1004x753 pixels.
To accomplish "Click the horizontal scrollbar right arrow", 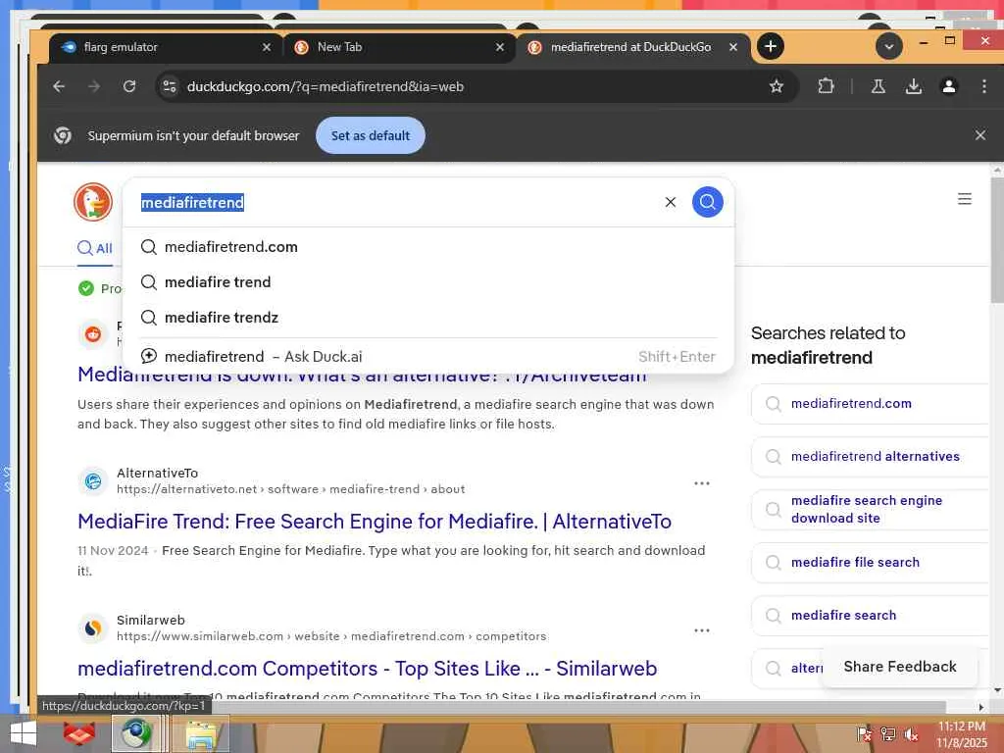I will (x=980, y=707).
